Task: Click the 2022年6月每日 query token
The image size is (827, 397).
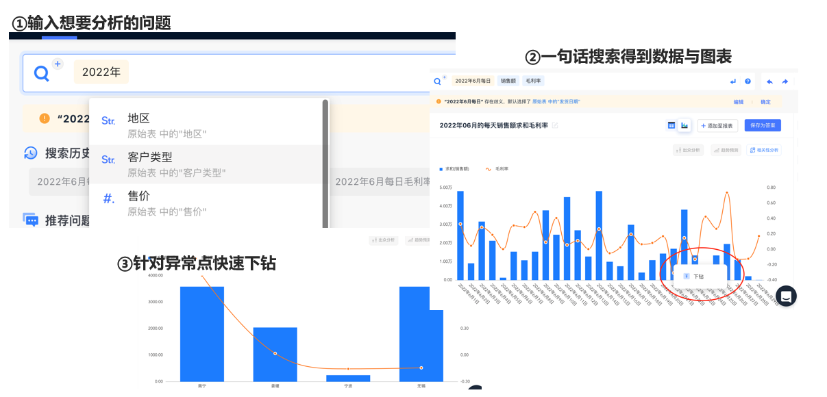Action: coord(473,81)
